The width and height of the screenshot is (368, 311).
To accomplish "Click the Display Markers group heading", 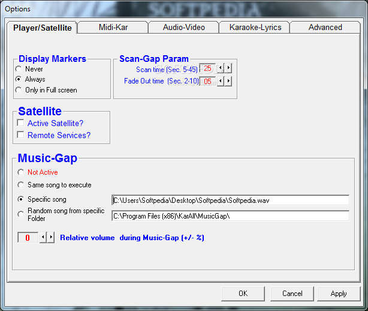I will point(52,58).
